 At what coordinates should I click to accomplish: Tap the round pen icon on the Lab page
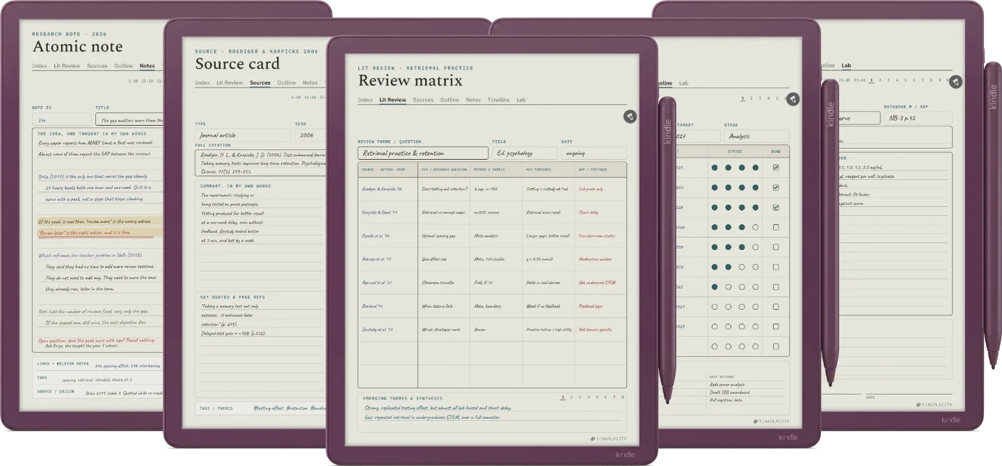[x=955, y=81]
